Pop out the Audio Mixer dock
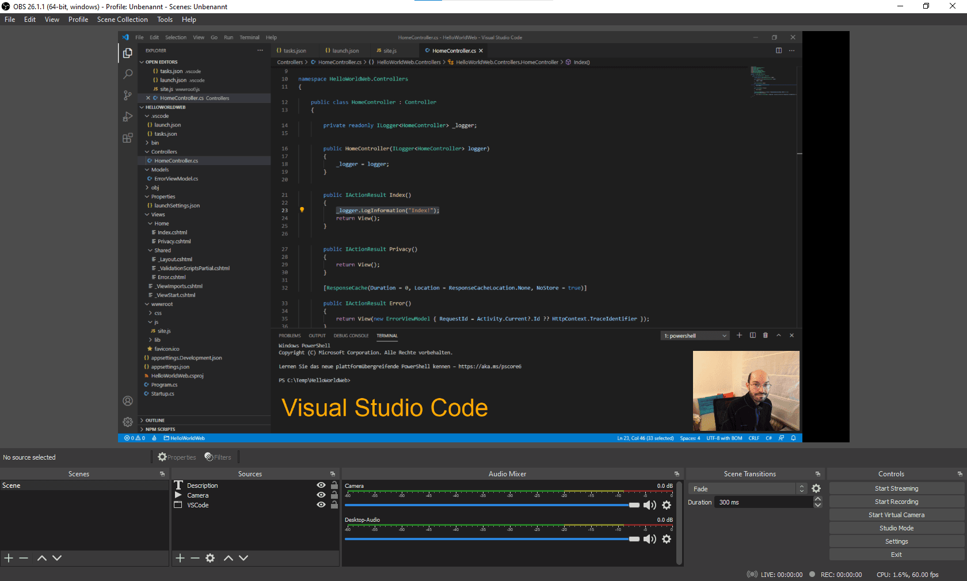The height and width of the screenshot is (581, 967). [677, 474]
